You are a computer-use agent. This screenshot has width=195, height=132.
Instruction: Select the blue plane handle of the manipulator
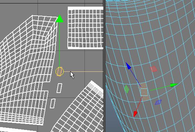[158, 102]
